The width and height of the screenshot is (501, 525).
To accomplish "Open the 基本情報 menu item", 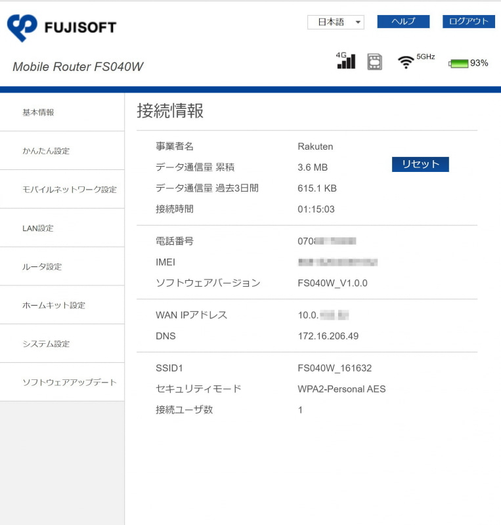I will pos(62,112).
